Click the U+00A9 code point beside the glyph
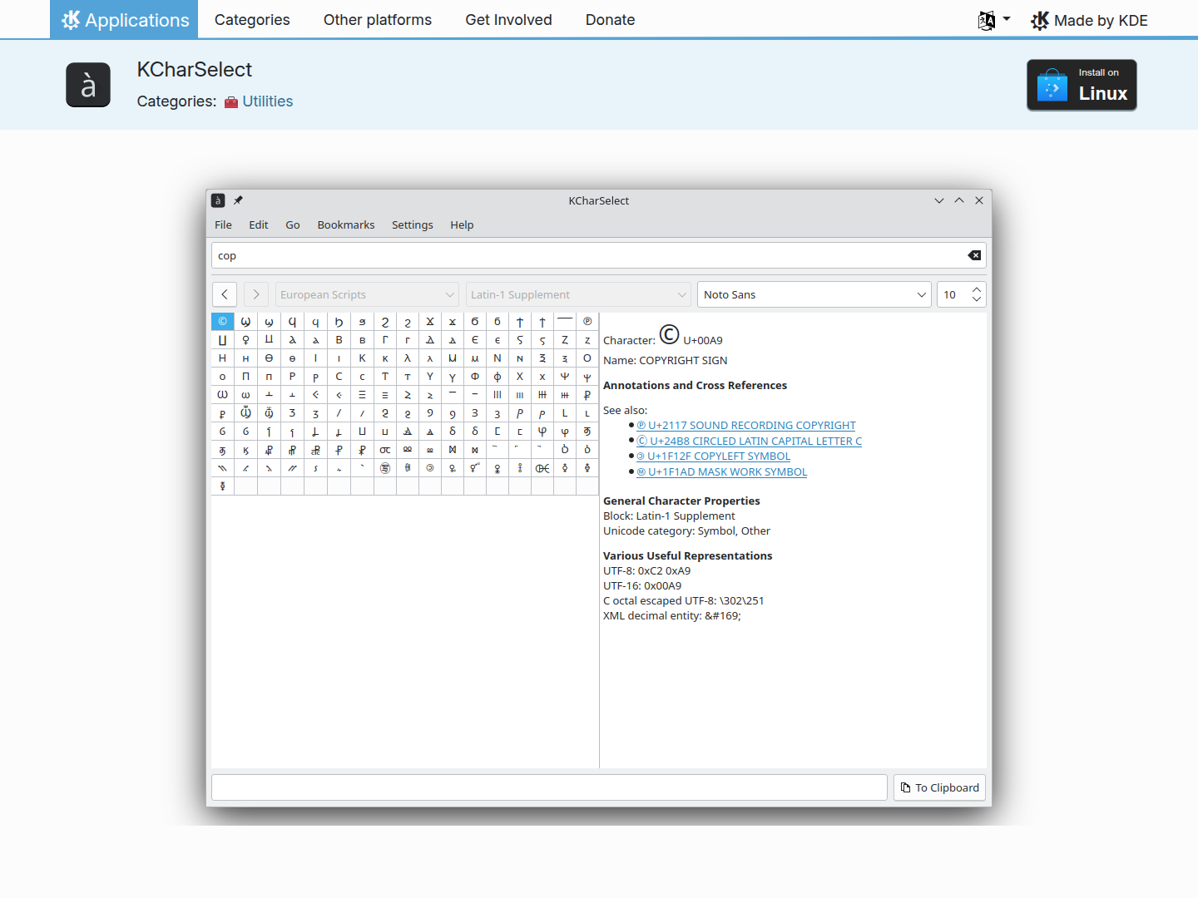Screen dimensions: 1198x898 703,341
